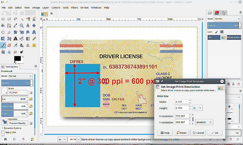
Task: Click the chain link between X and Y resolution
Action: pyautogui.click(x=193, y=119)
